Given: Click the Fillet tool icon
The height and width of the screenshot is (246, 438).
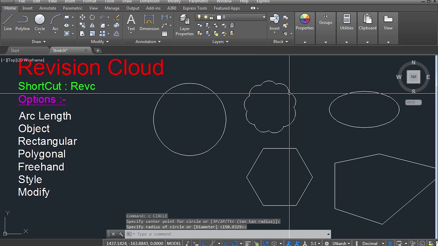Looking at the screenshot, I should coord(103,25).
